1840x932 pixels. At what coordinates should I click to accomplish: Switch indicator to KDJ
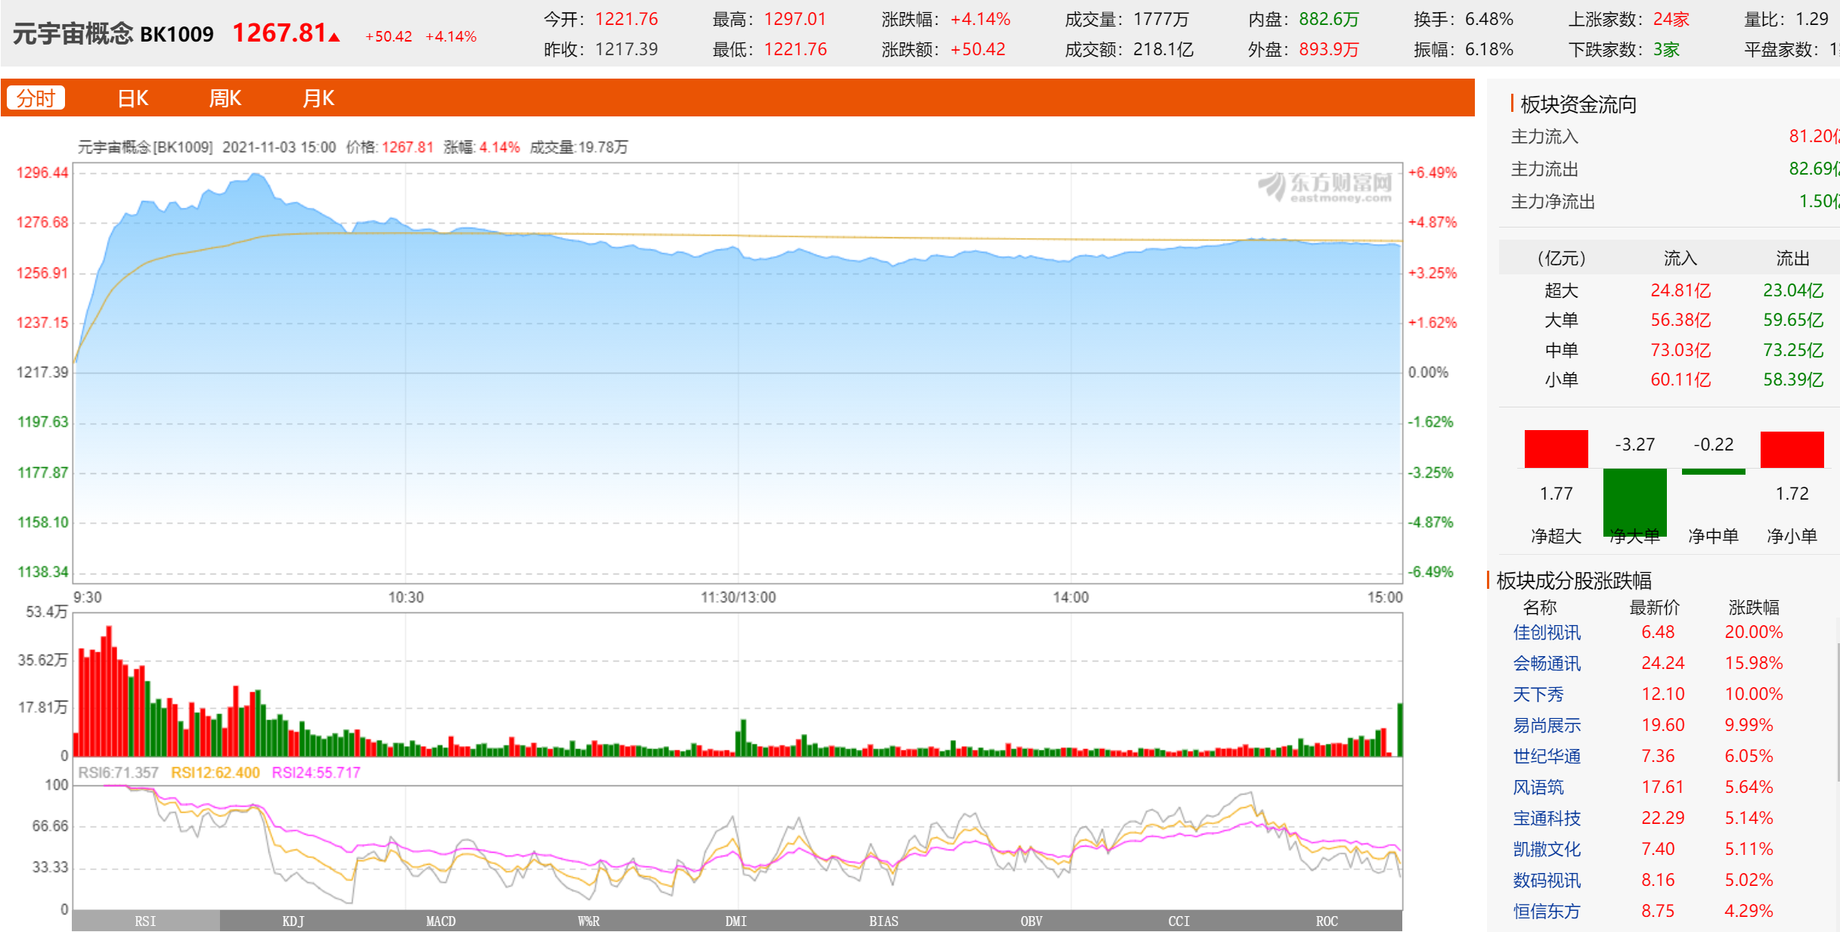click(293, 921)
